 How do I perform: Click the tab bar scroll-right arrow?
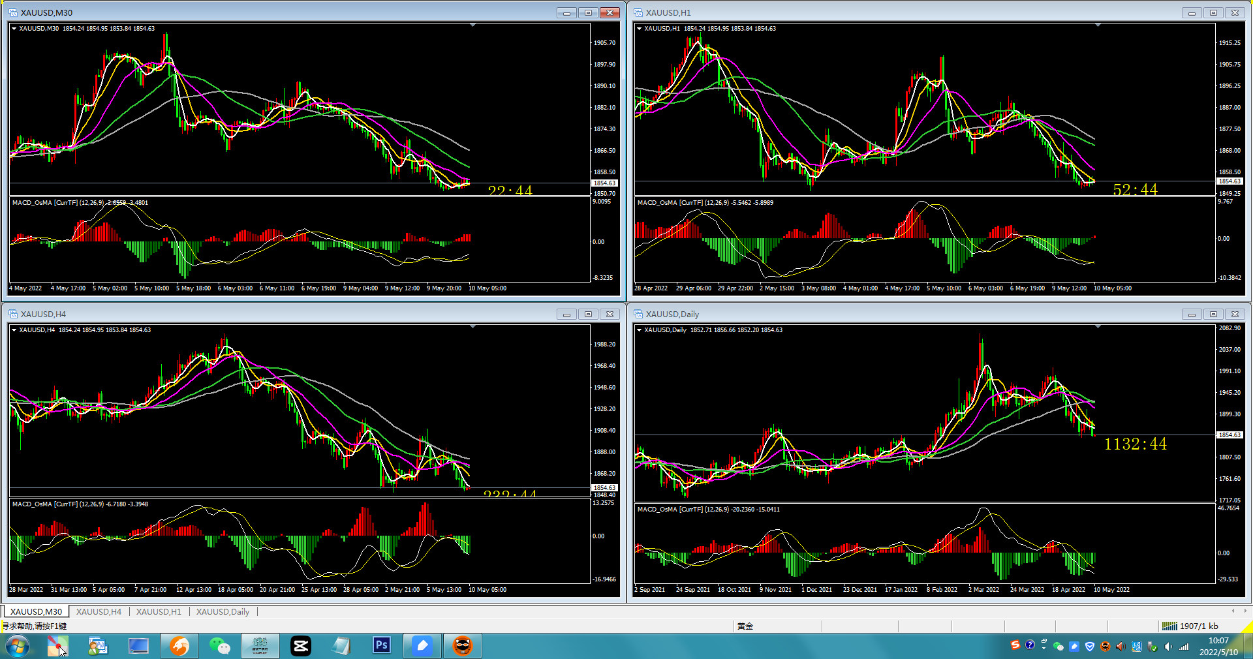[x=1245, y=611]
